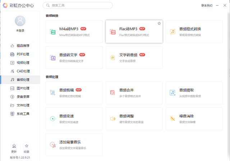Click the 更新 update icon
230x161 pixels.
[14, 146]
